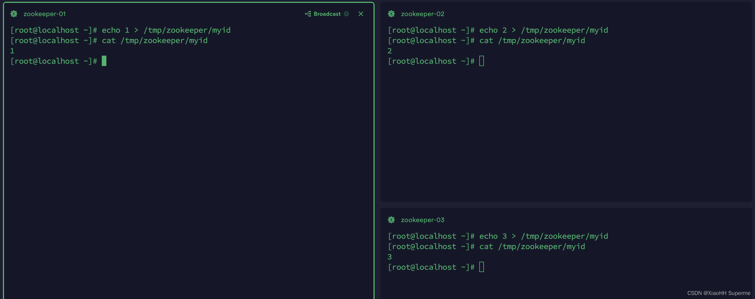Focus the zookeeper-02 prompt cursor
This screenshot has height=299, width=755.
[482, 61]
